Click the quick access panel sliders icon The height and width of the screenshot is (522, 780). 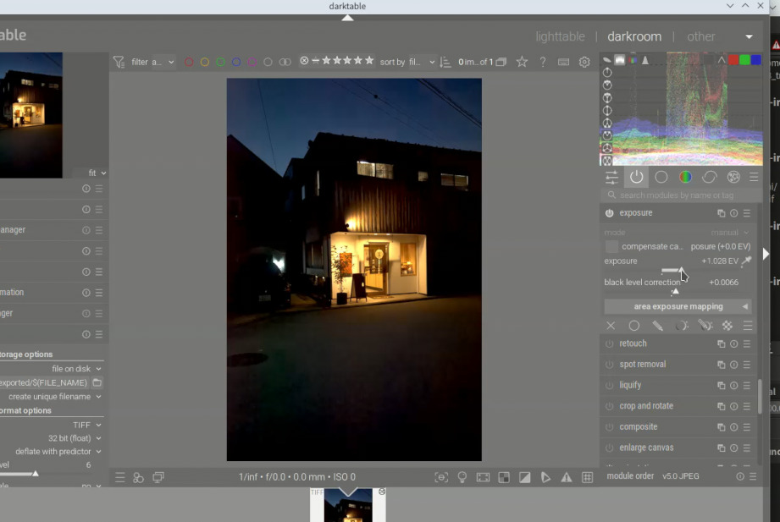(611, 177)
